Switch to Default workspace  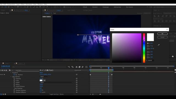point(85,7)
